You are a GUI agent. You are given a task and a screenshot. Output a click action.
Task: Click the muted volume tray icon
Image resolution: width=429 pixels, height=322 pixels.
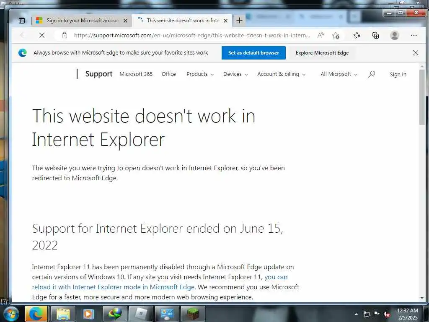(x=387, y=314)
